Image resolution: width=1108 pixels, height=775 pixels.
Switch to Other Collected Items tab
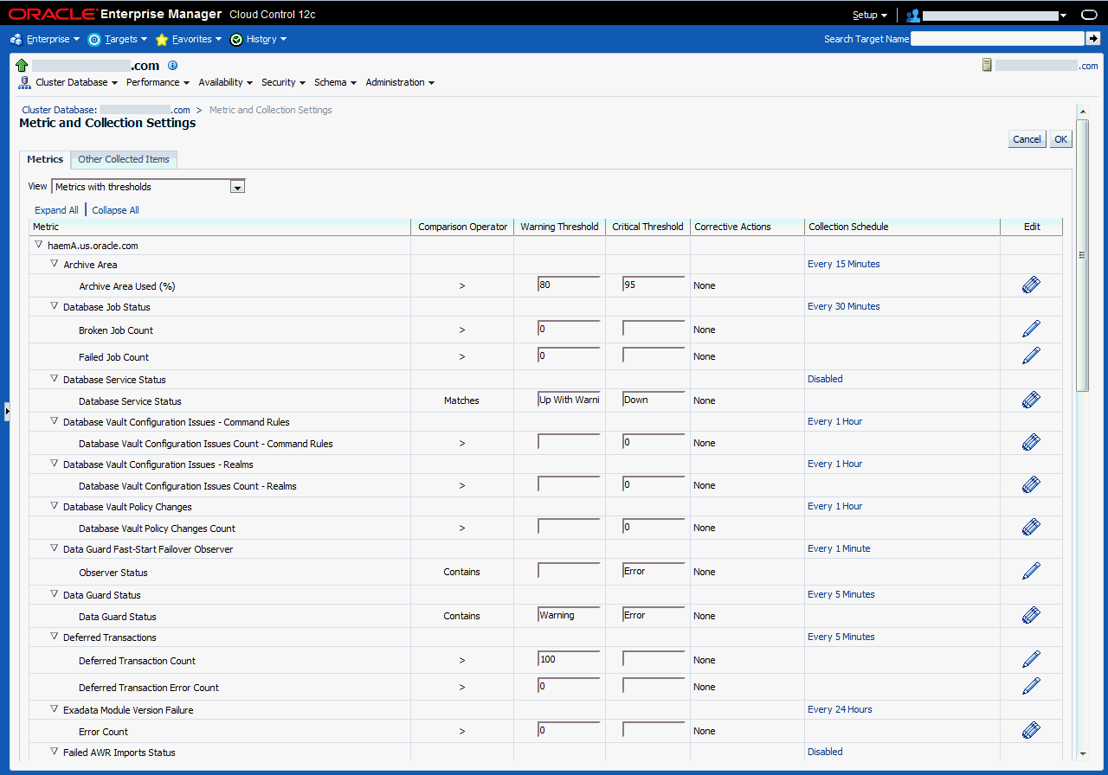coord(124,159)
